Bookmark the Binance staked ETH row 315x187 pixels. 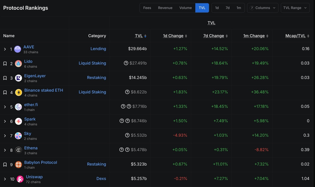(5, 92)
